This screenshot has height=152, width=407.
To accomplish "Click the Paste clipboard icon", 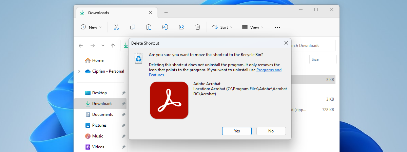I will (x=149, y=27).
